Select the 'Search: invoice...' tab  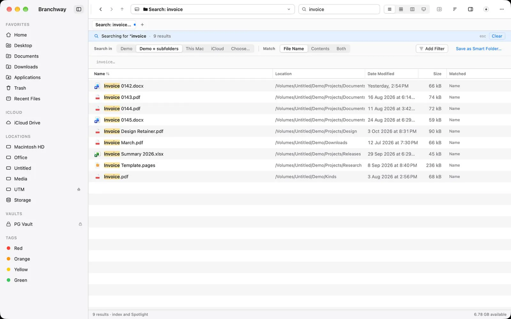click(114, 25)
